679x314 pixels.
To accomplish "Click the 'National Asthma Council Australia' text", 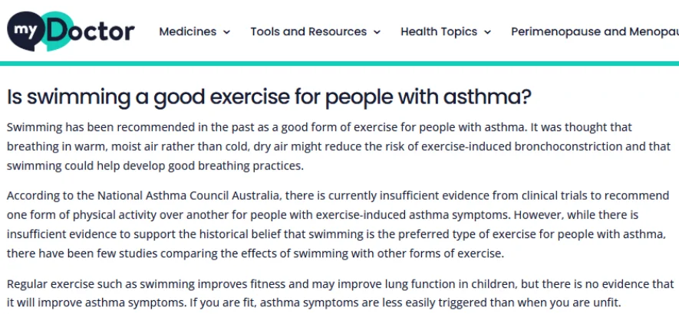I will coord(153,195).
